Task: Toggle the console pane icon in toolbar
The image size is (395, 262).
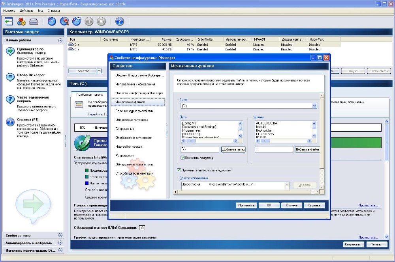Action: click(9, 22)
